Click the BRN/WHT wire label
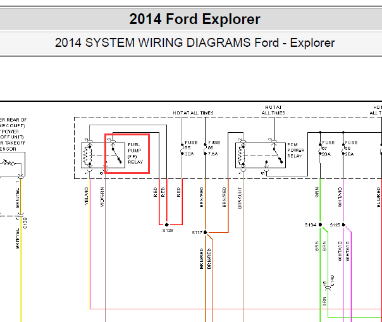Viewport: 382px width, 322px height. 240,198
